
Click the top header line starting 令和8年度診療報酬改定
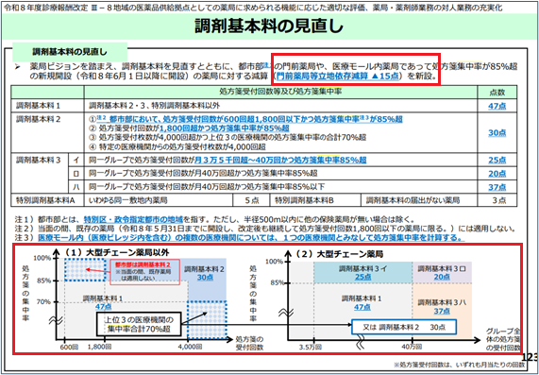pyautogui.click(x=252, y=8)
